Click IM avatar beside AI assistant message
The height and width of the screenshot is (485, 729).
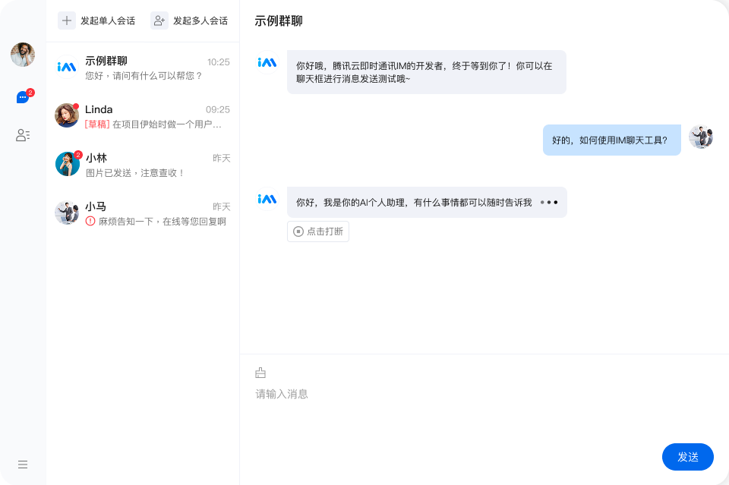tap(267, 199)
